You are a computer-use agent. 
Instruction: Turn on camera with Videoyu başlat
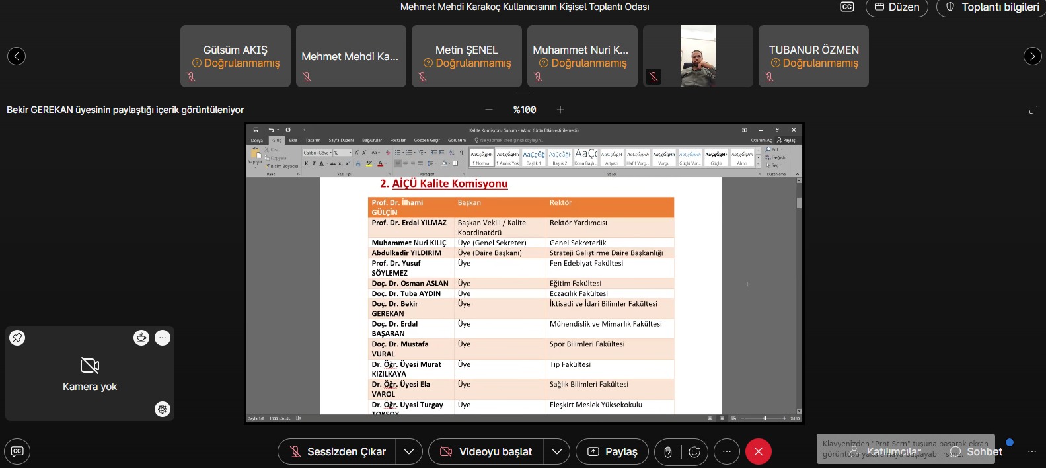(487, 451)
